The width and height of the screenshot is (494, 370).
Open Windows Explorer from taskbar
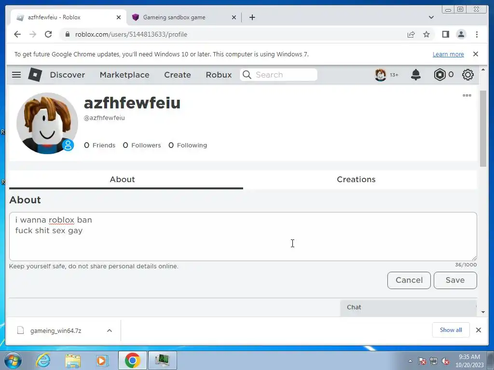pyautogui.click(x=73, y=360)
